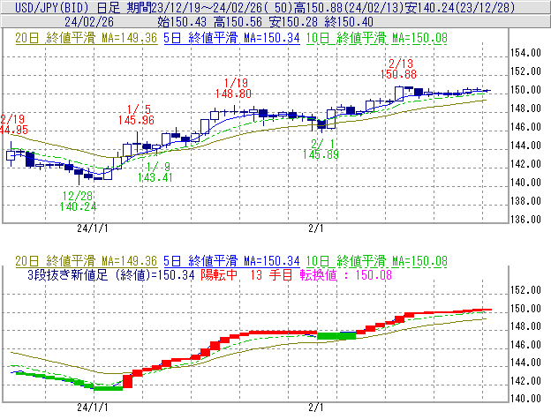Click 20日 終値平滑 legend over 3段抜き新値足 chart
551x419 pixels.
(x=87, y=261)
